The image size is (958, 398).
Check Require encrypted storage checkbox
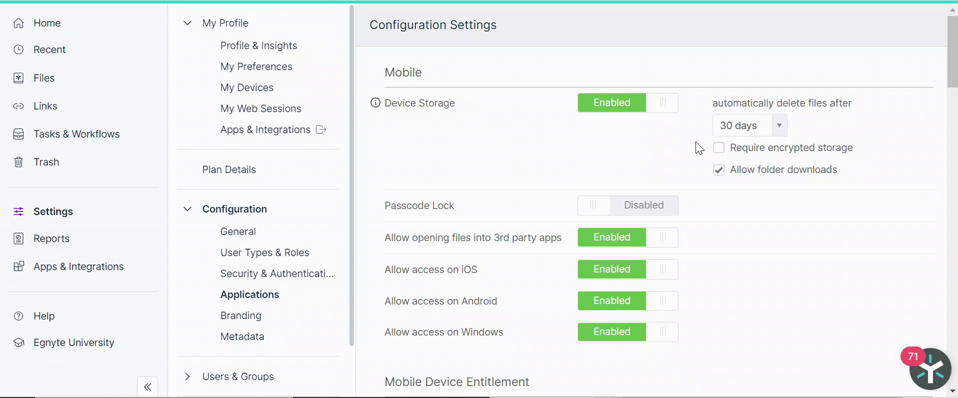point(719,148)
